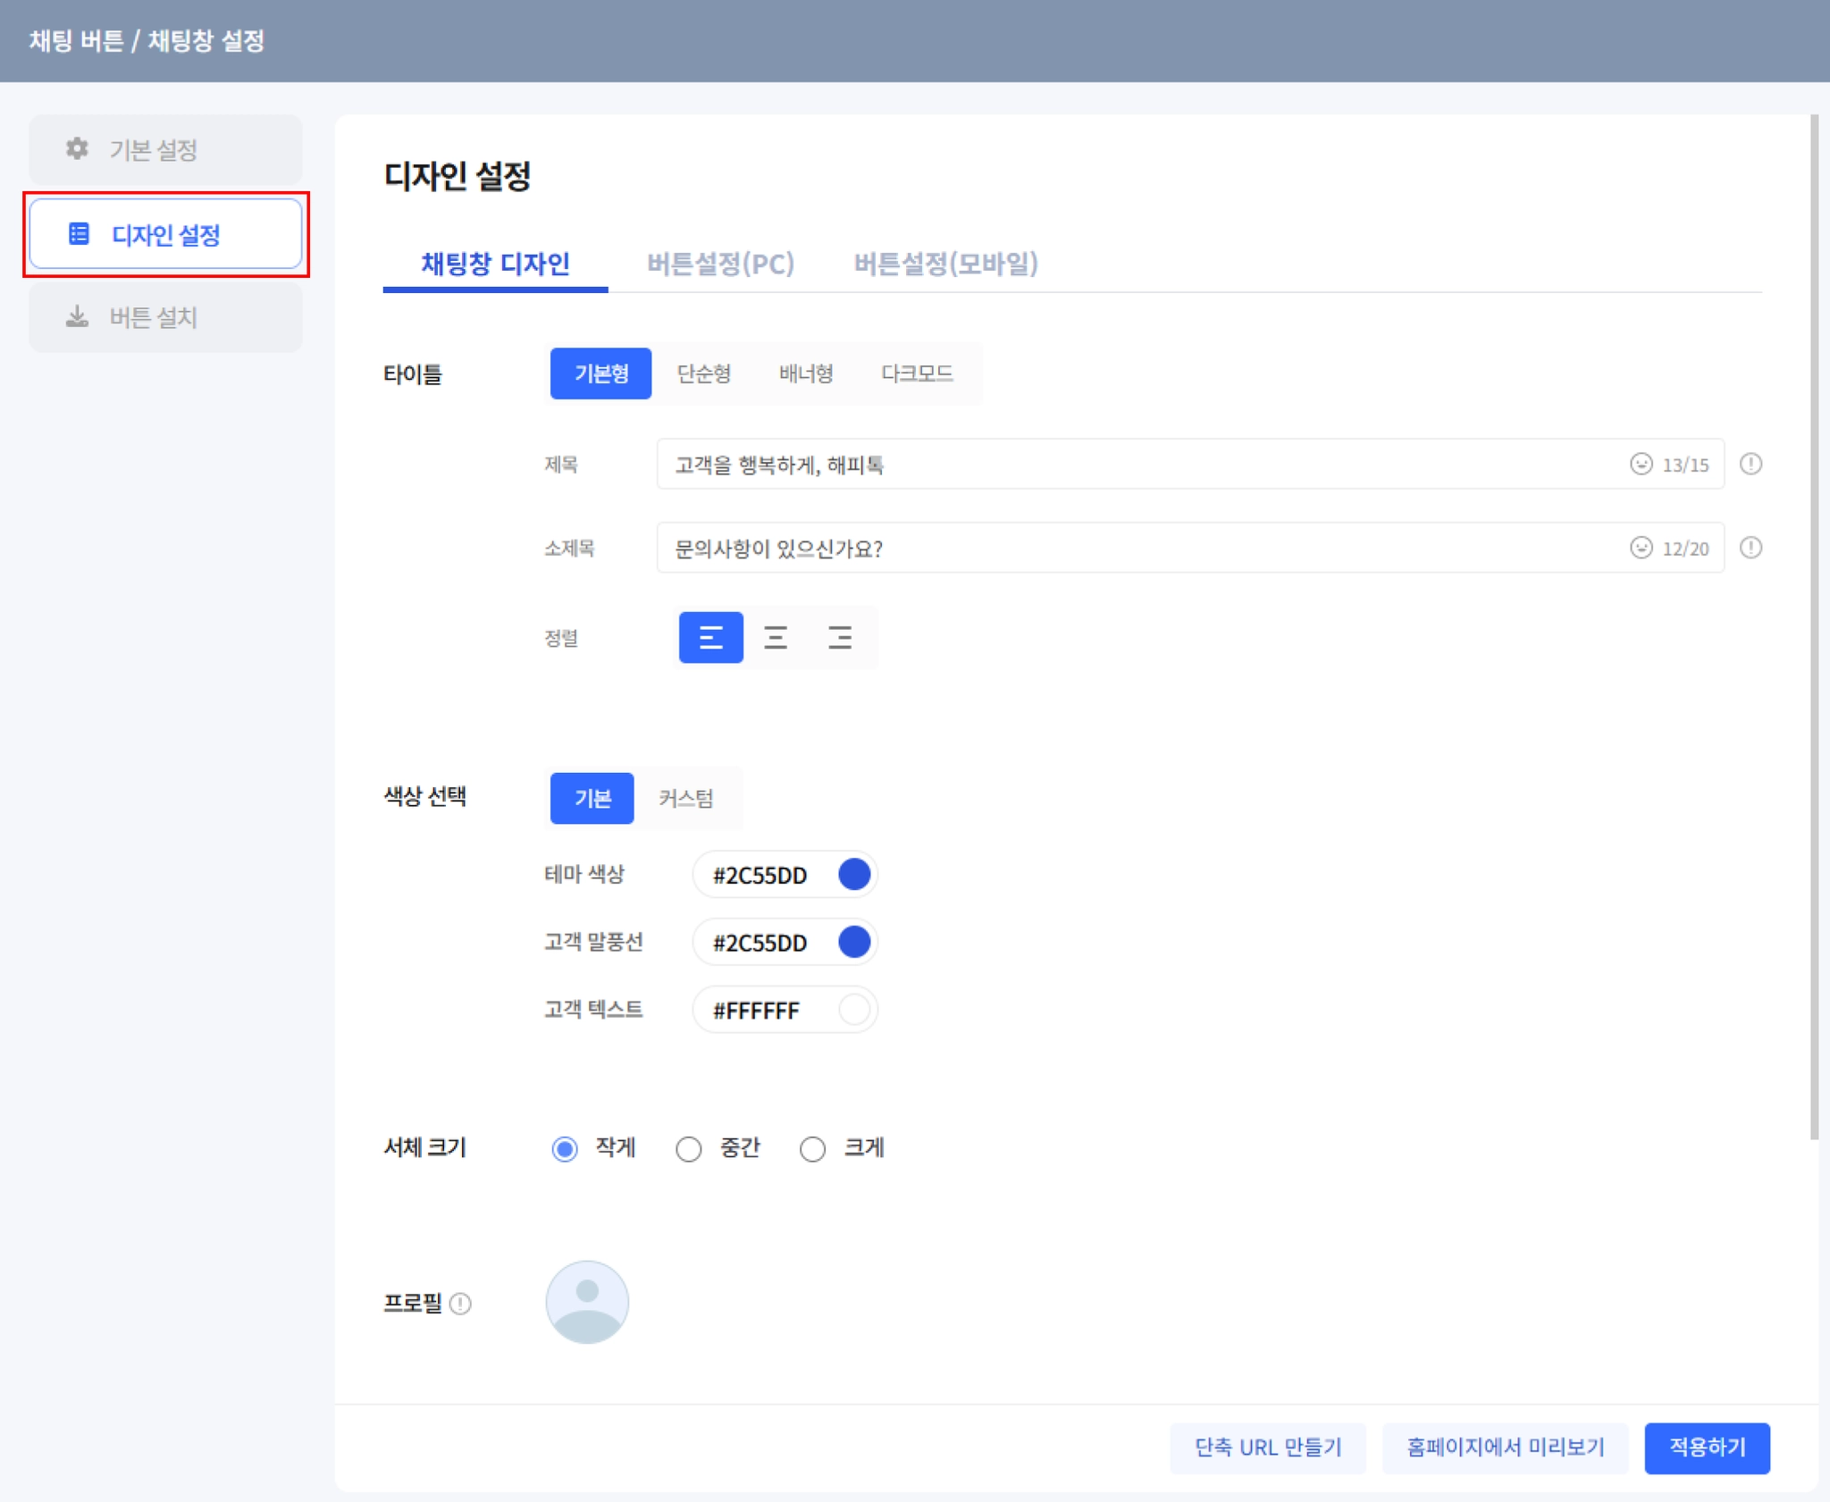Screen dimensions: 1830x1502
Task: Click info icon beside 제목 field
Action: point(1750,464)
